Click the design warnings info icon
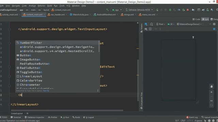This screenshot has height=122, width=218. 214,29
